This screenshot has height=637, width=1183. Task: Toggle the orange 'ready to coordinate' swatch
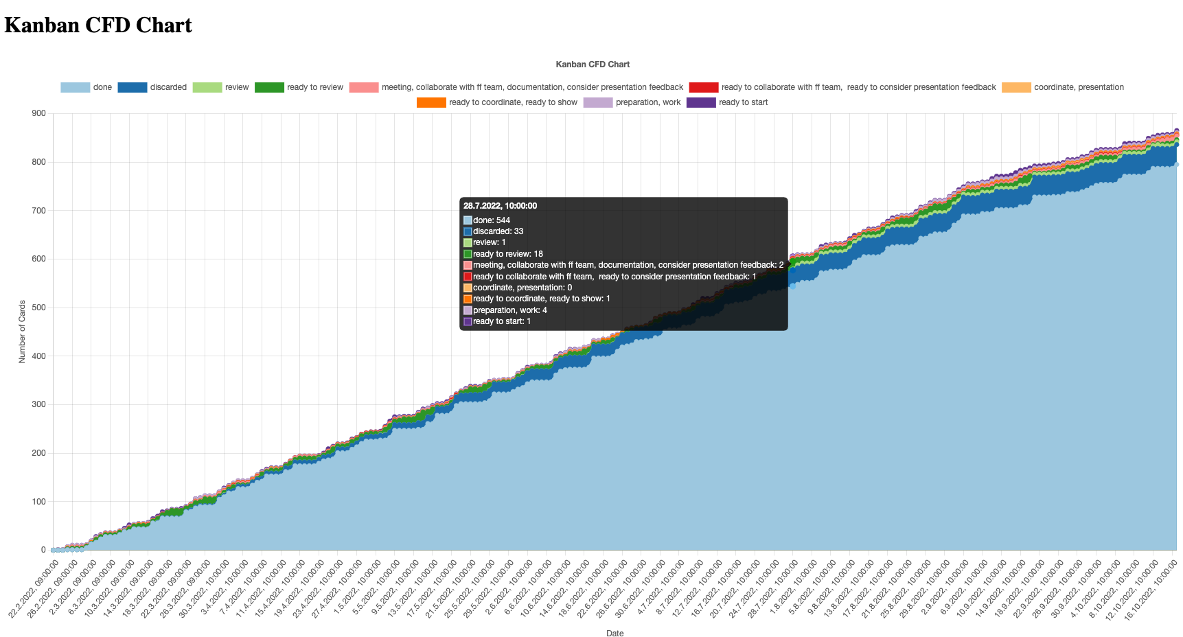431,102
